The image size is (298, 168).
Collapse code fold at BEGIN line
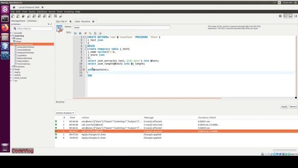86,46
